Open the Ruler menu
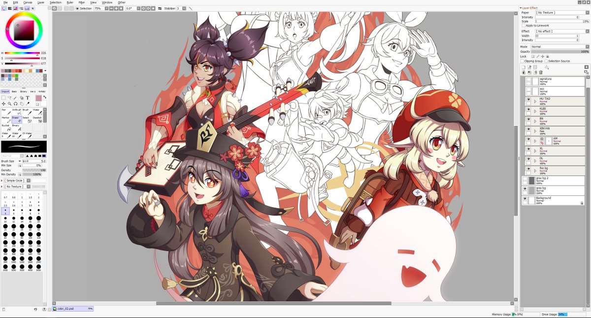Viewport: 591px width, 318px height. pos(70,2)
